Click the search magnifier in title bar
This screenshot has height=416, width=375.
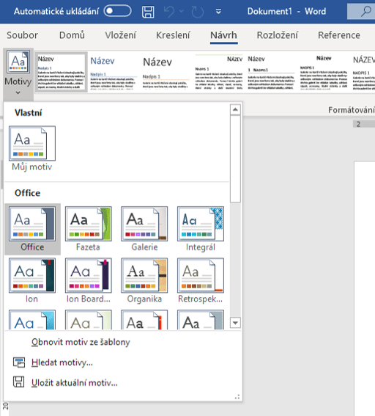coord(366,12)
